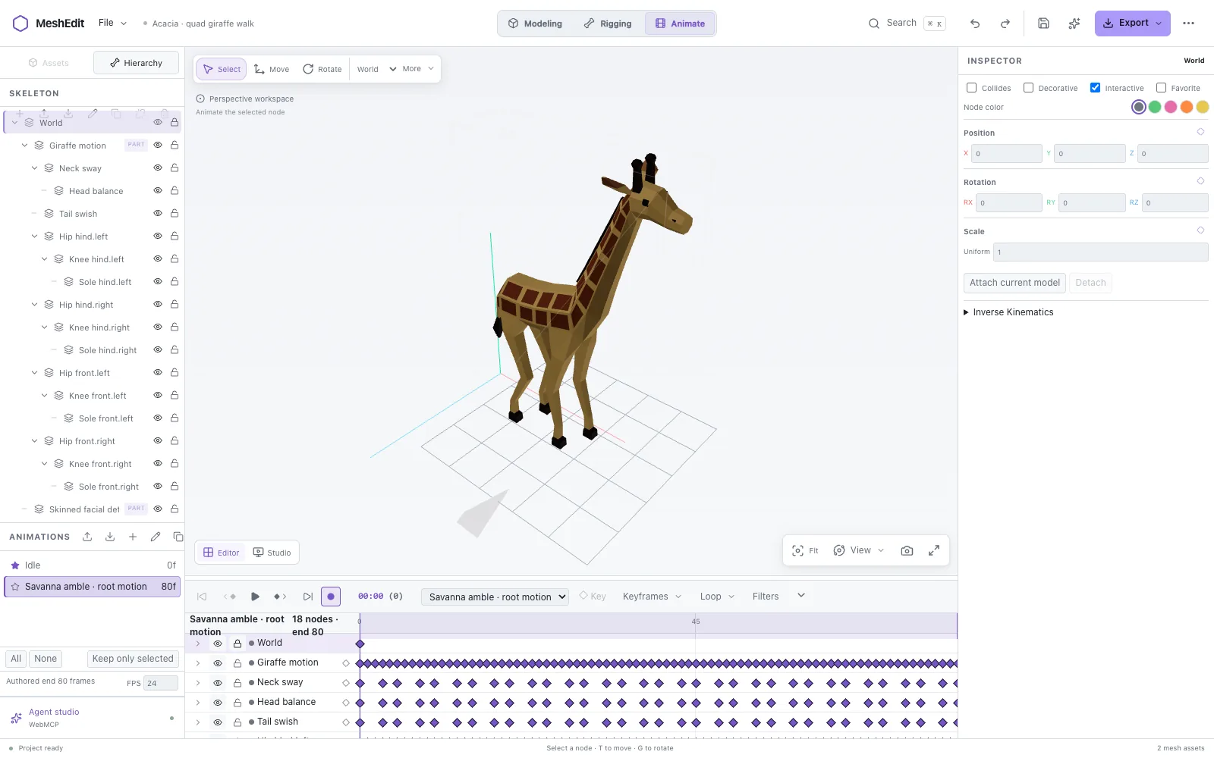Open the AI sparkles assistant icon
1214x758 pixels.
pyautogui.click(x=1074, y=23)
